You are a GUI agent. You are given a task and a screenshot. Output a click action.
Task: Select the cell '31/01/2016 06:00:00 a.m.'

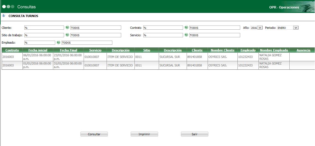point(68,65)
